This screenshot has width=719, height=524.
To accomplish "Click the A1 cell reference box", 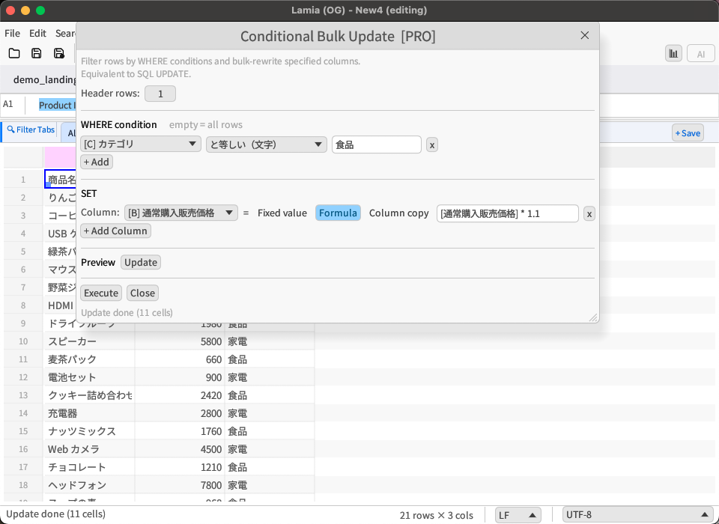I will [x=13, y=105].
